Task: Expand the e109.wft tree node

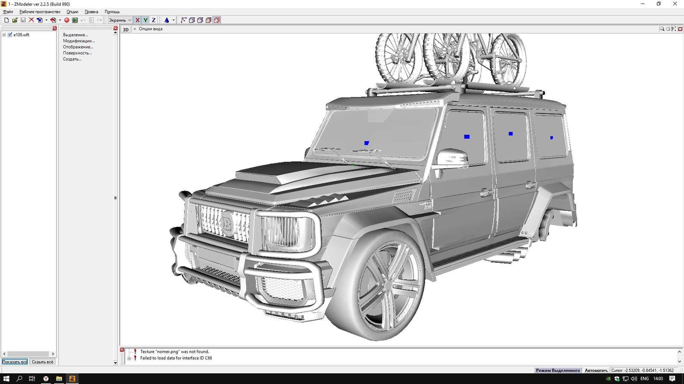Action: click(x=4, y=35)
